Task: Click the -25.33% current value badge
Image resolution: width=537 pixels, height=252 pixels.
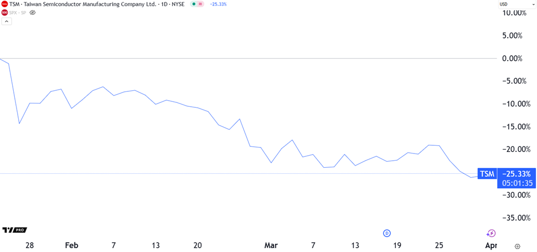Action: click(x=516, y=174)
